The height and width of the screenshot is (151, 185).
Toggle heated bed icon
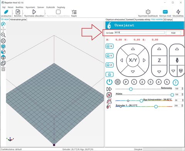109,101
